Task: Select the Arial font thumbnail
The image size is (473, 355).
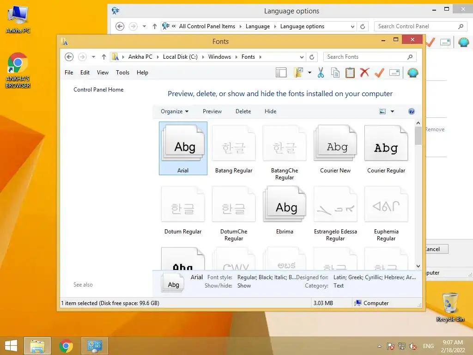Action: (183, 148)
